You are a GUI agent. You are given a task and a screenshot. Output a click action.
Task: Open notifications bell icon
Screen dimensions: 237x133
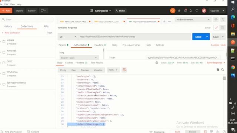(191, 11)
